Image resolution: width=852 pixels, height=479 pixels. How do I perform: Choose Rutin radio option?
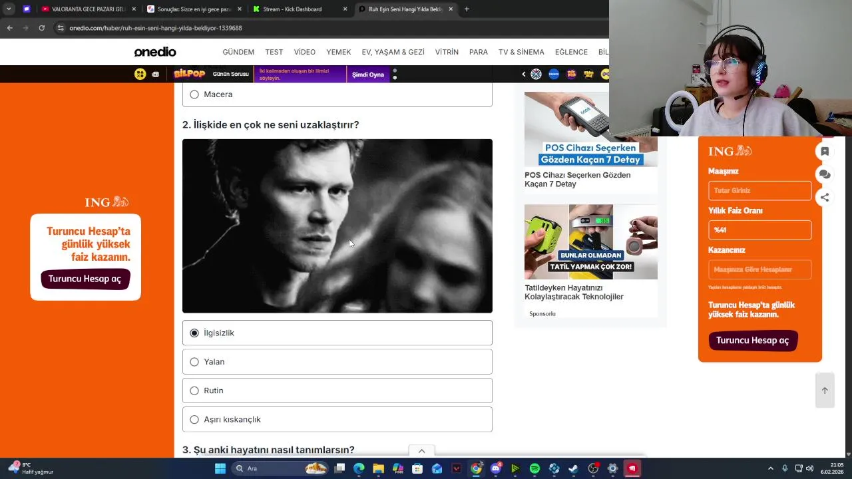click(x=337, y=391)
